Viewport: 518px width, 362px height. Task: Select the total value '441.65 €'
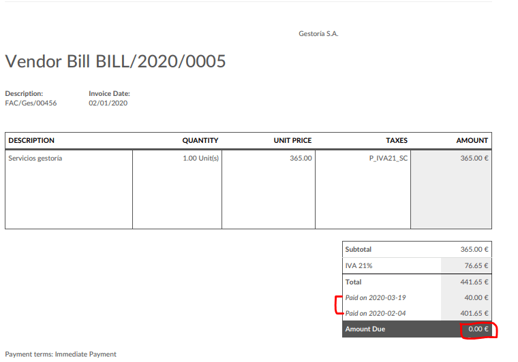click(474, 282)
